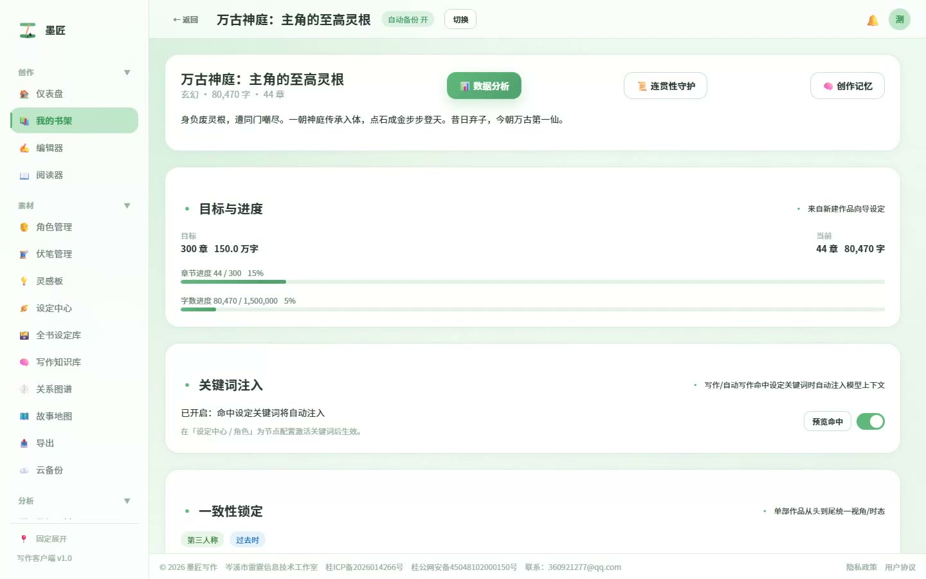Click the notification bell icon

point(873,20)
